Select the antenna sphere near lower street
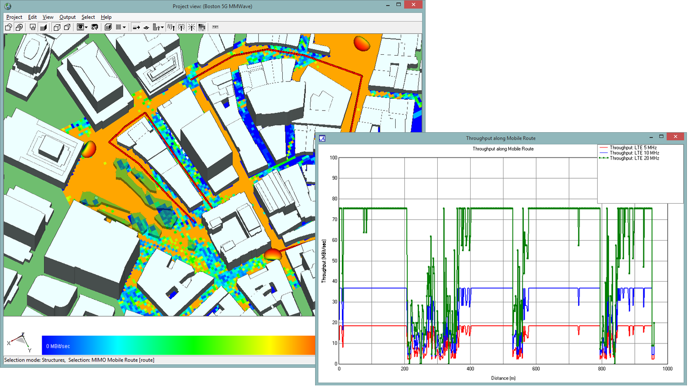 (274, 255)
